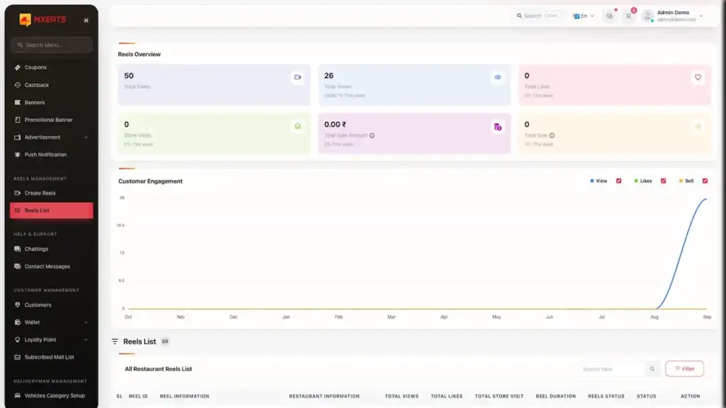Viewport: 726px width, 408px height.
Task: Click the reels list search magnifier button
Action: [x=652, y=369]
